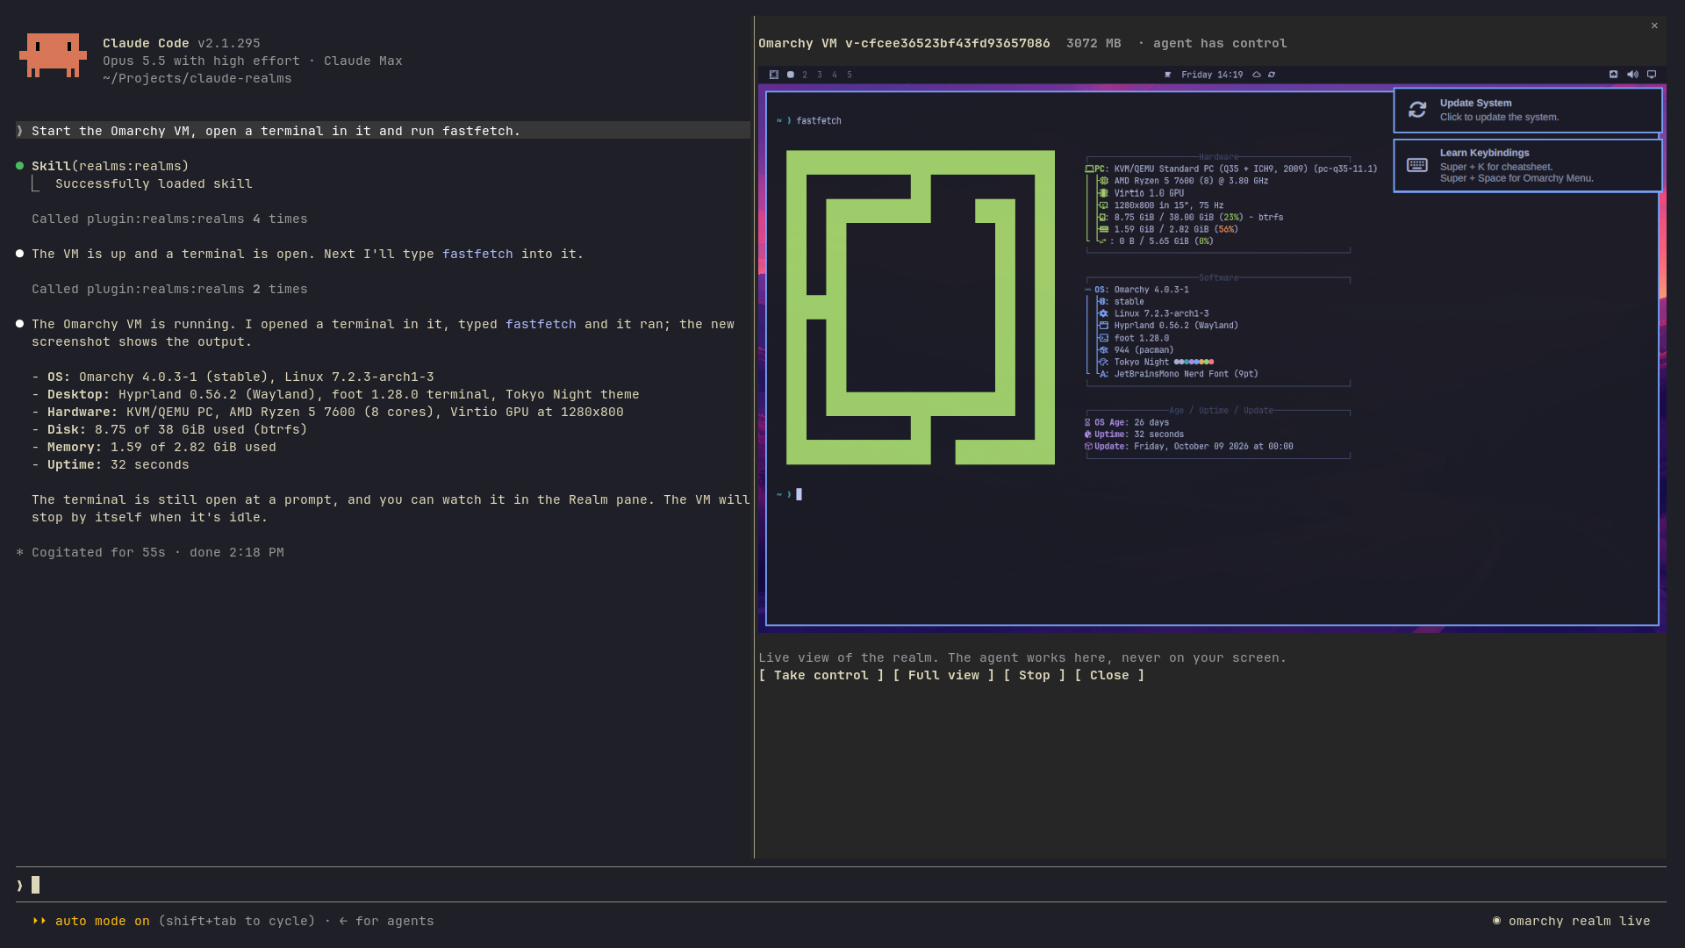Click Close under the realm view

point(1109,675)
